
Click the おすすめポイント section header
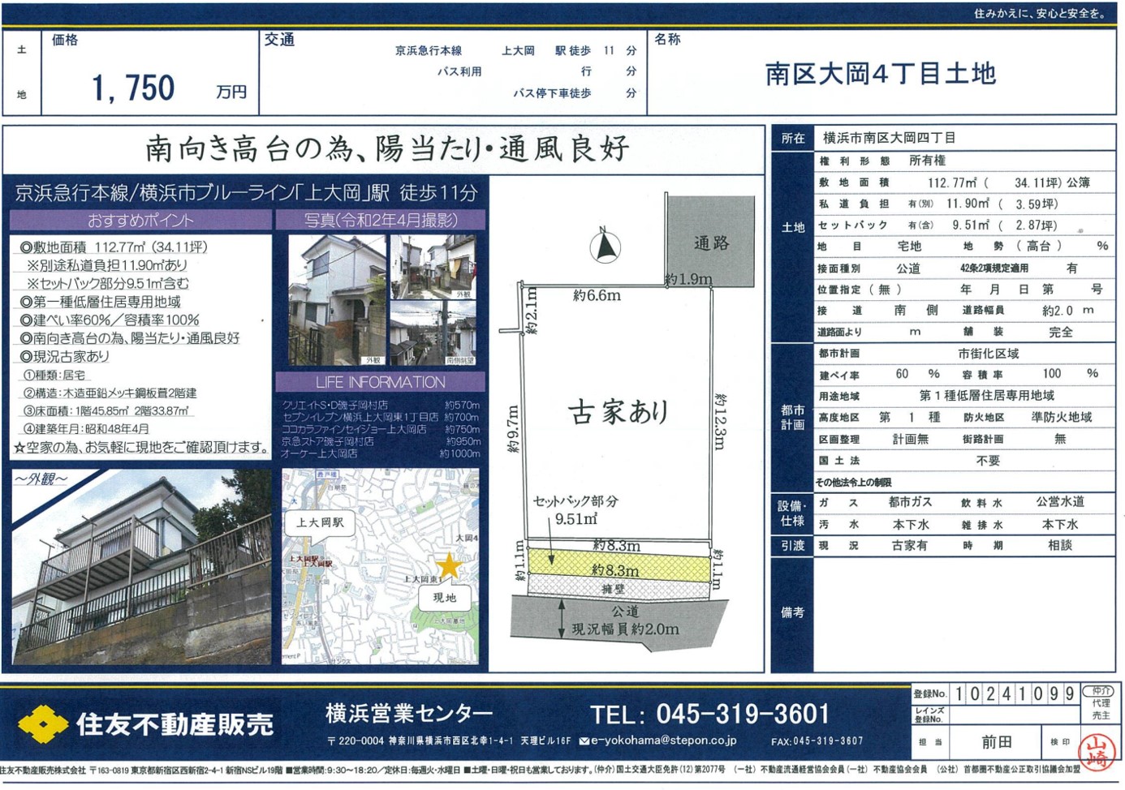[x=140, y=221]
